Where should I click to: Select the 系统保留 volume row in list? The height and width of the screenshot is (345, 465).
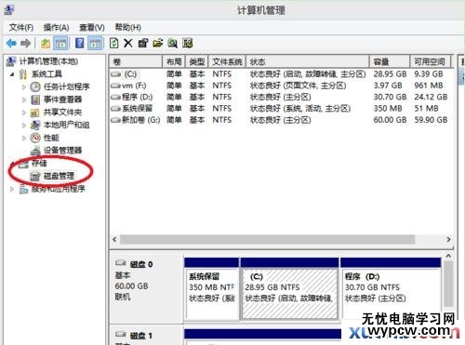281,109
